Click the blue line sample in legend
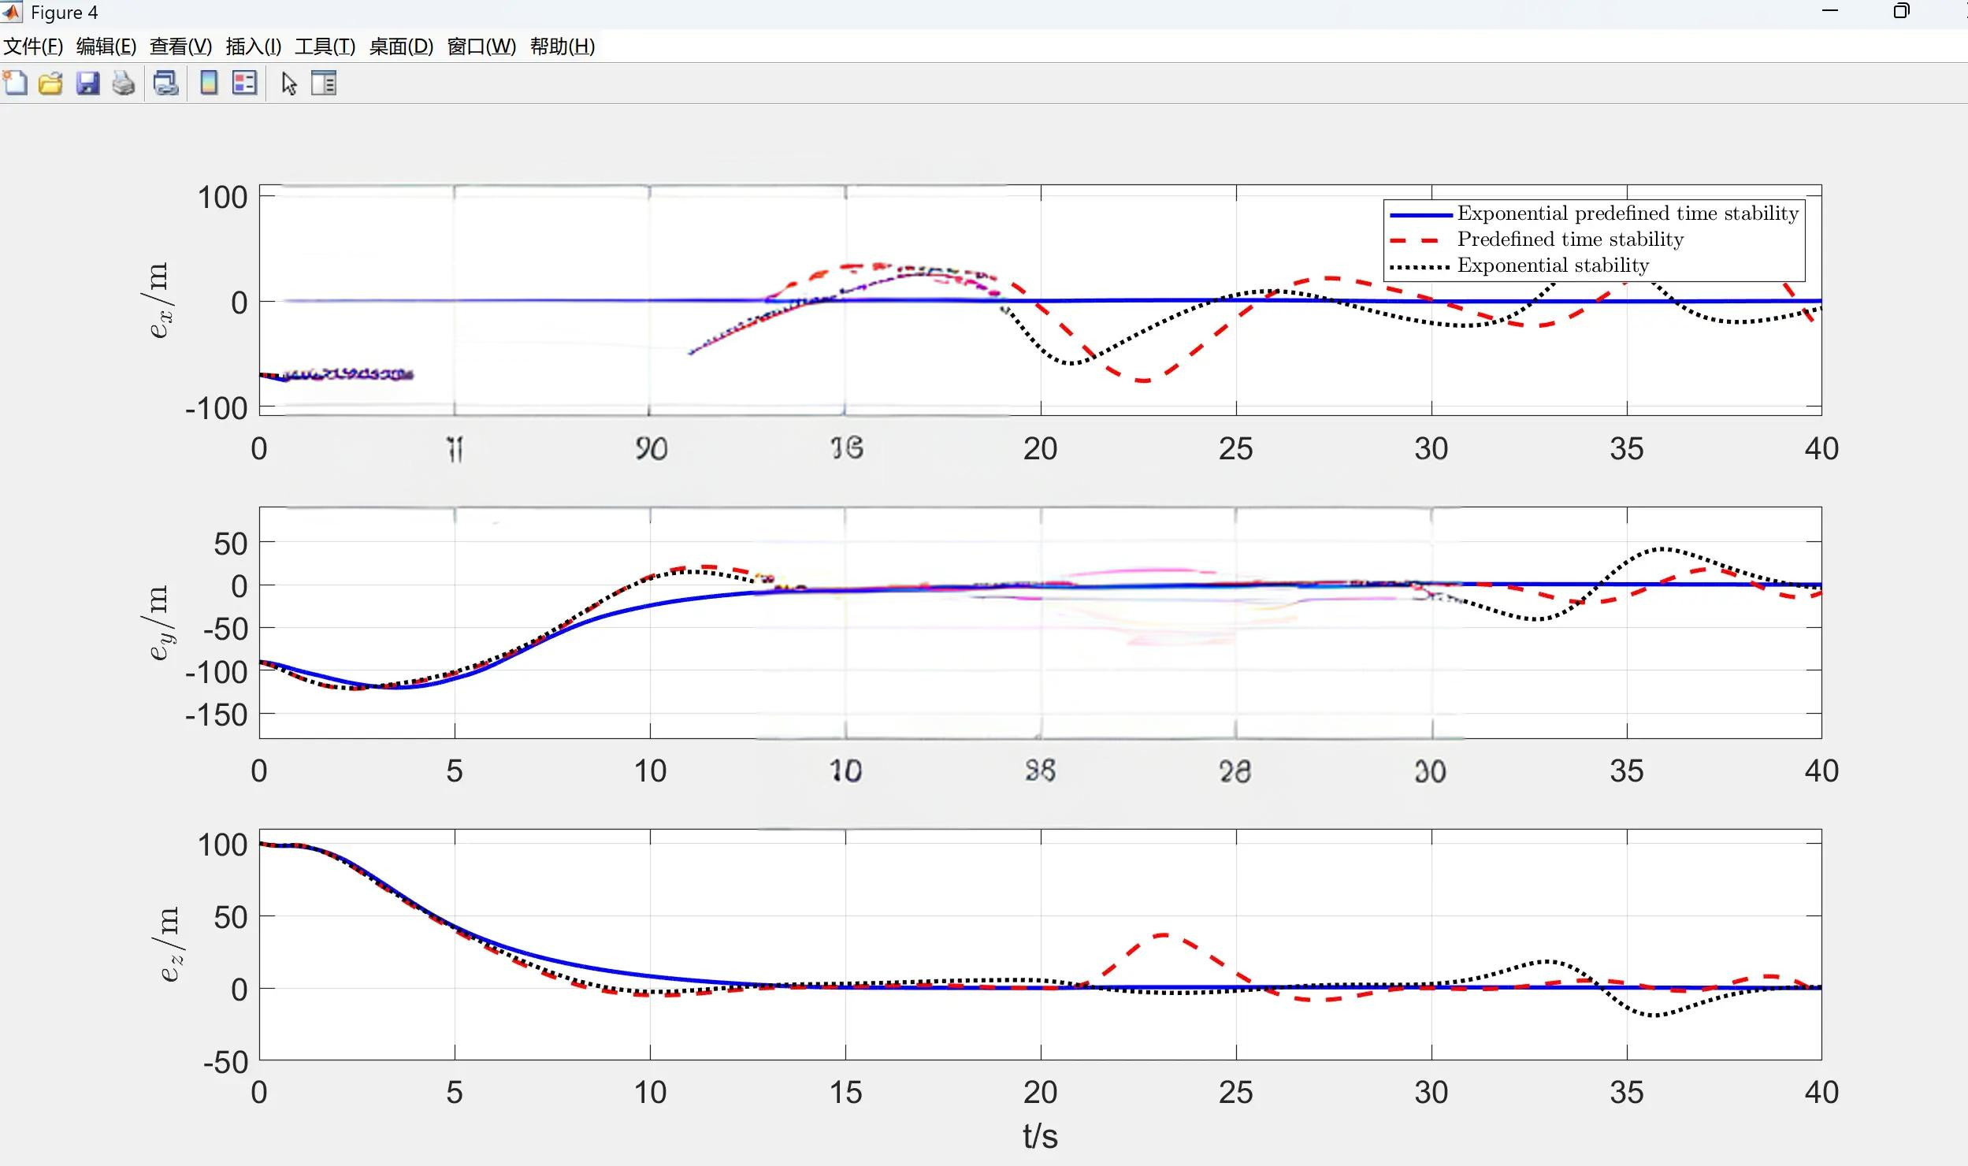1968x1166 pixels. [1420, 214]
